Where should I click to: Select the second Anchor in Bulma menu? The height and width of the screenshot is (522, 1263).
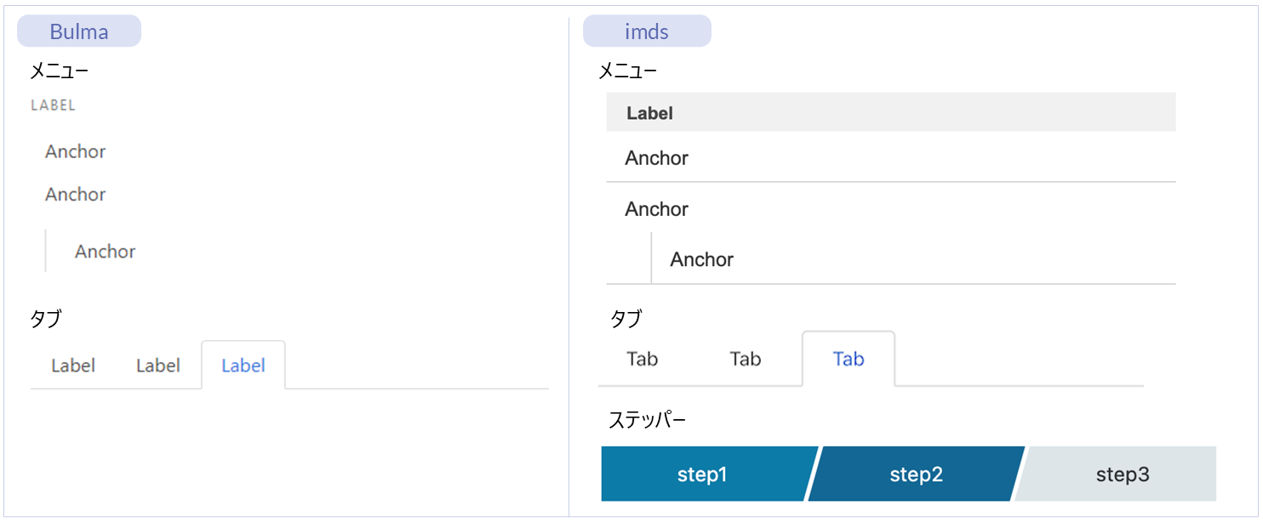(76, 194)
